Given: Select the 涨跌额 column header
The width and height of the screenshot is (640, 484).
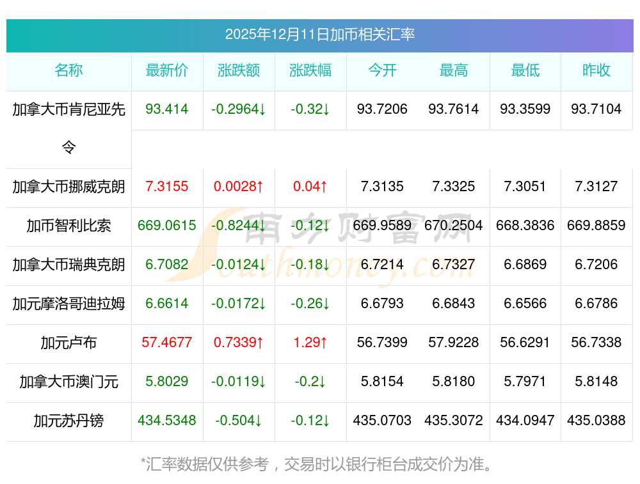Looking at the screenshot, I should click(239, 71).
